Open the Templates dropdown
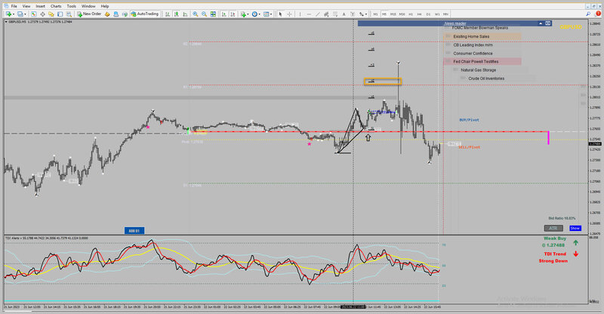Image resolution: width=604 pixels, height=314 pixels. click(x=267, y=14)
